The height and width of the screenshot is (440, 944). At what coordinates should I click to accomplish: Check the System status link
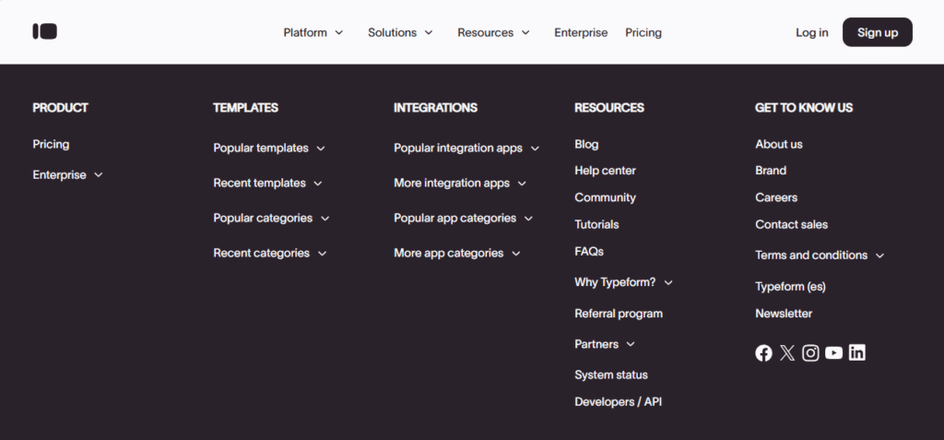click(x=611, y=375)
